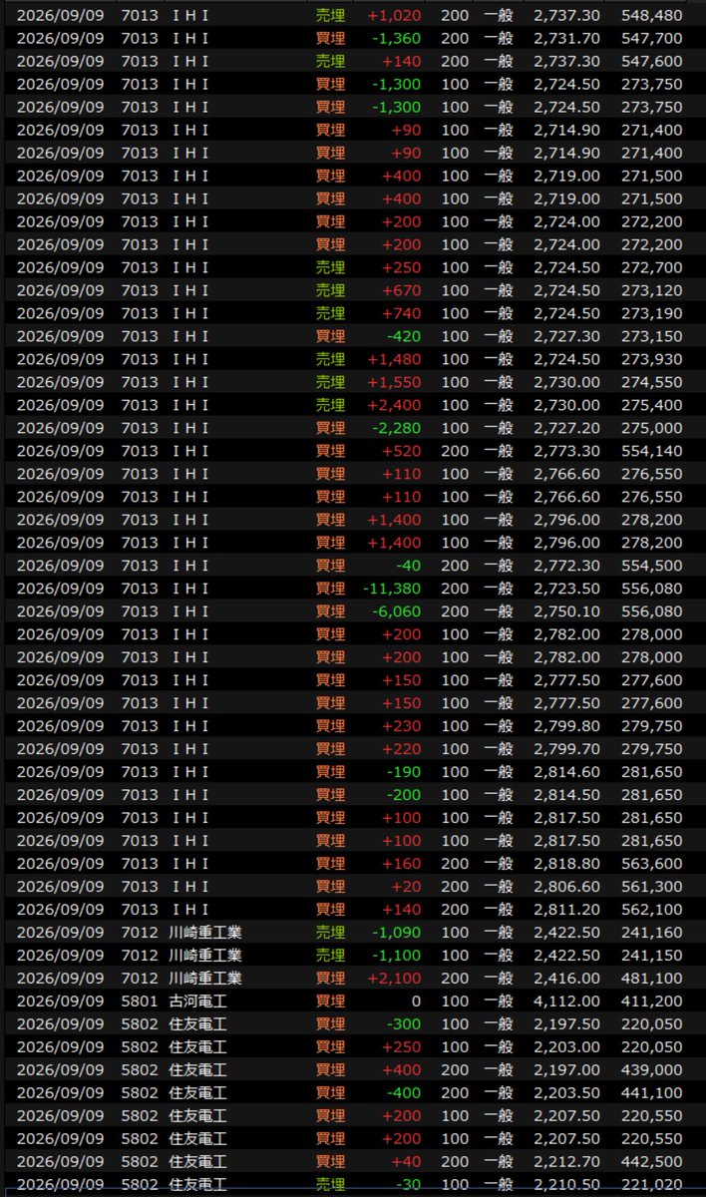This screenshot has height=1197, width=706.
Task: Click the profit value +40
Action: click(407, 1162)
